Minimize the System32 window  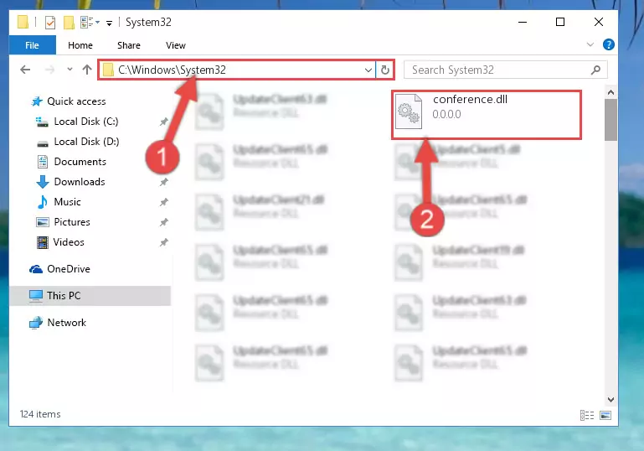click(523, 22)
